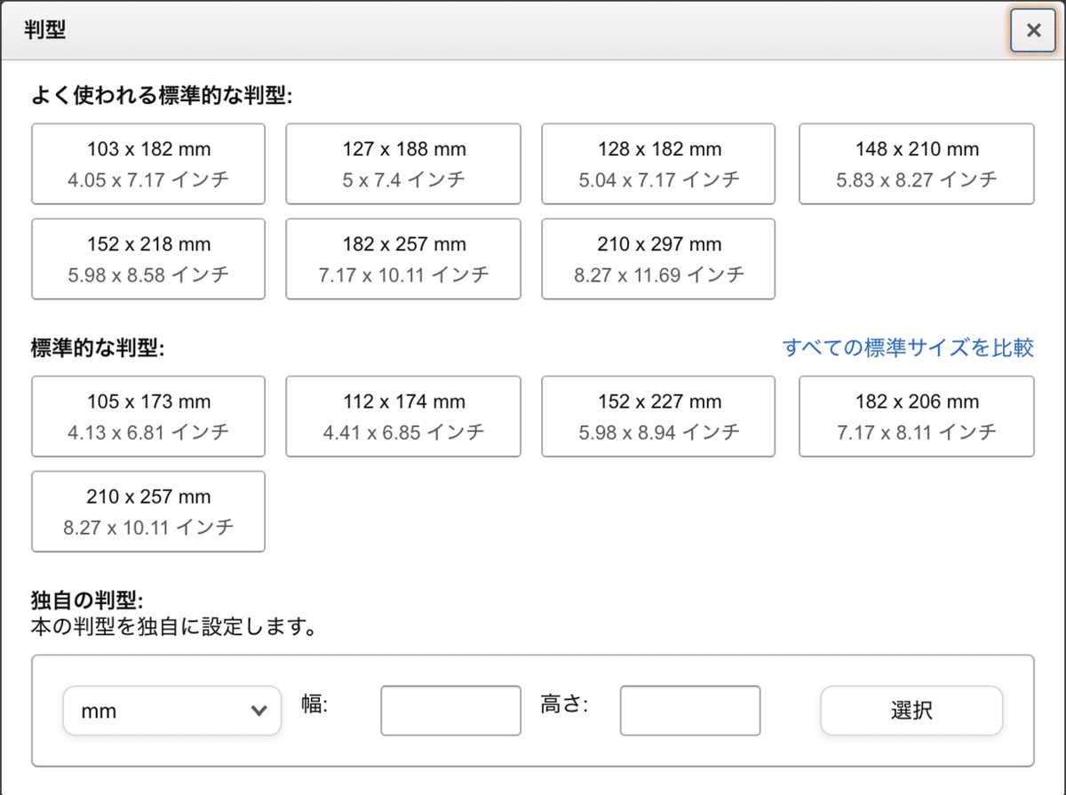This screenshot has height=795, width=1066.
Task: Select the 210 x 257 mm size
Action: pos(147,511)
